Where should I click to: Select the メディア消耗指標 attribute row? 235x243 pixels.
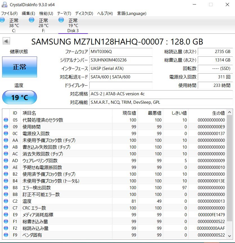(115, 215)
